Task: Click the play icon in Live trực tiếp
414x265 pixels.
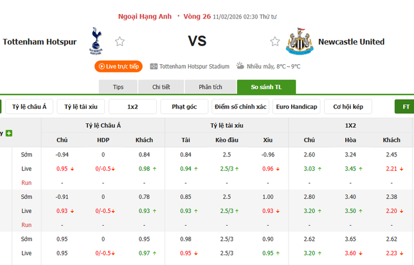Action: pos(101,66)
